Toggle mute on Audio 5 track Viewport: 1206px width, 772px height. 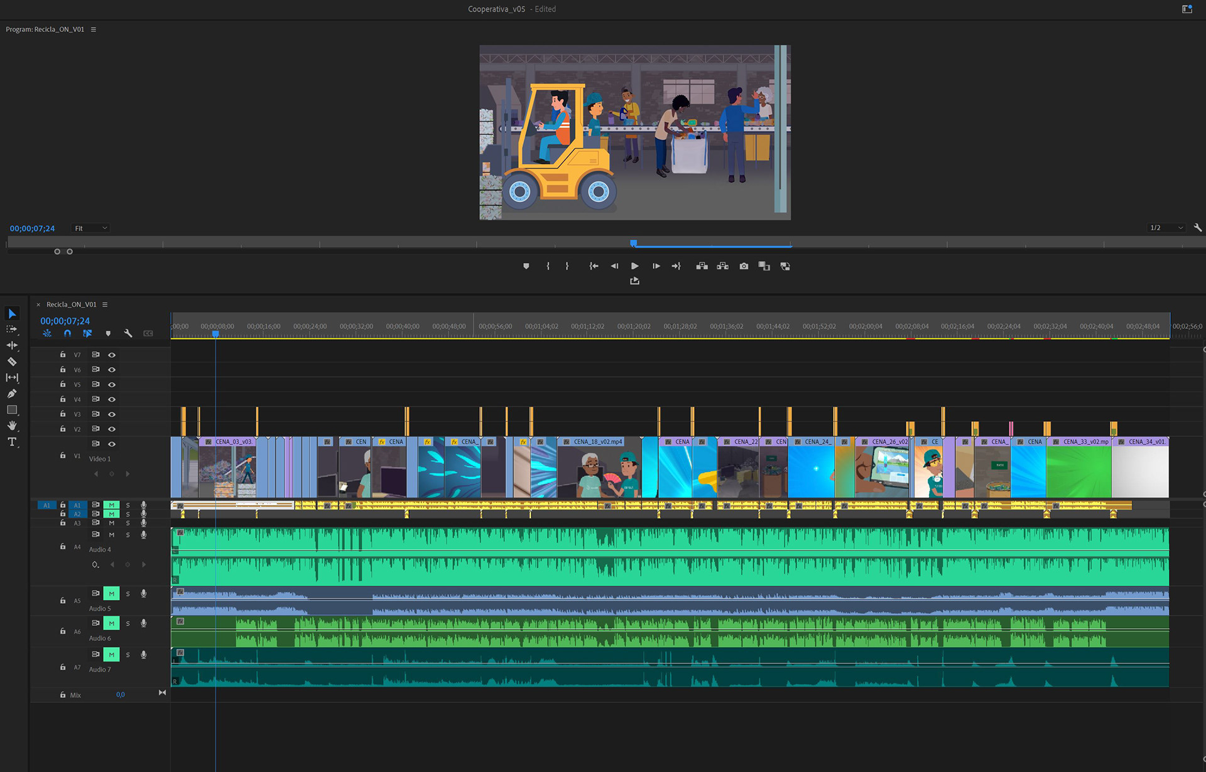click(111, 593)
